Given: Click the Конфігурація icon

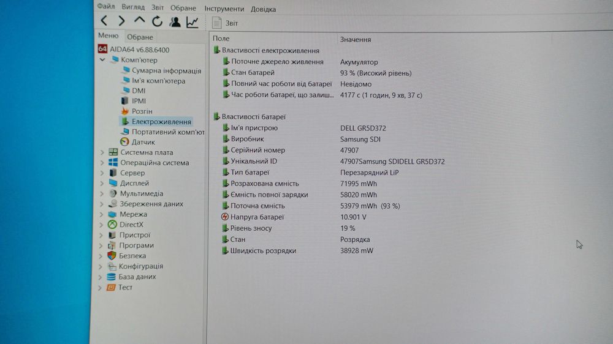Looking at the screenshot, I should pyautogui.click(x=112, y=266).
